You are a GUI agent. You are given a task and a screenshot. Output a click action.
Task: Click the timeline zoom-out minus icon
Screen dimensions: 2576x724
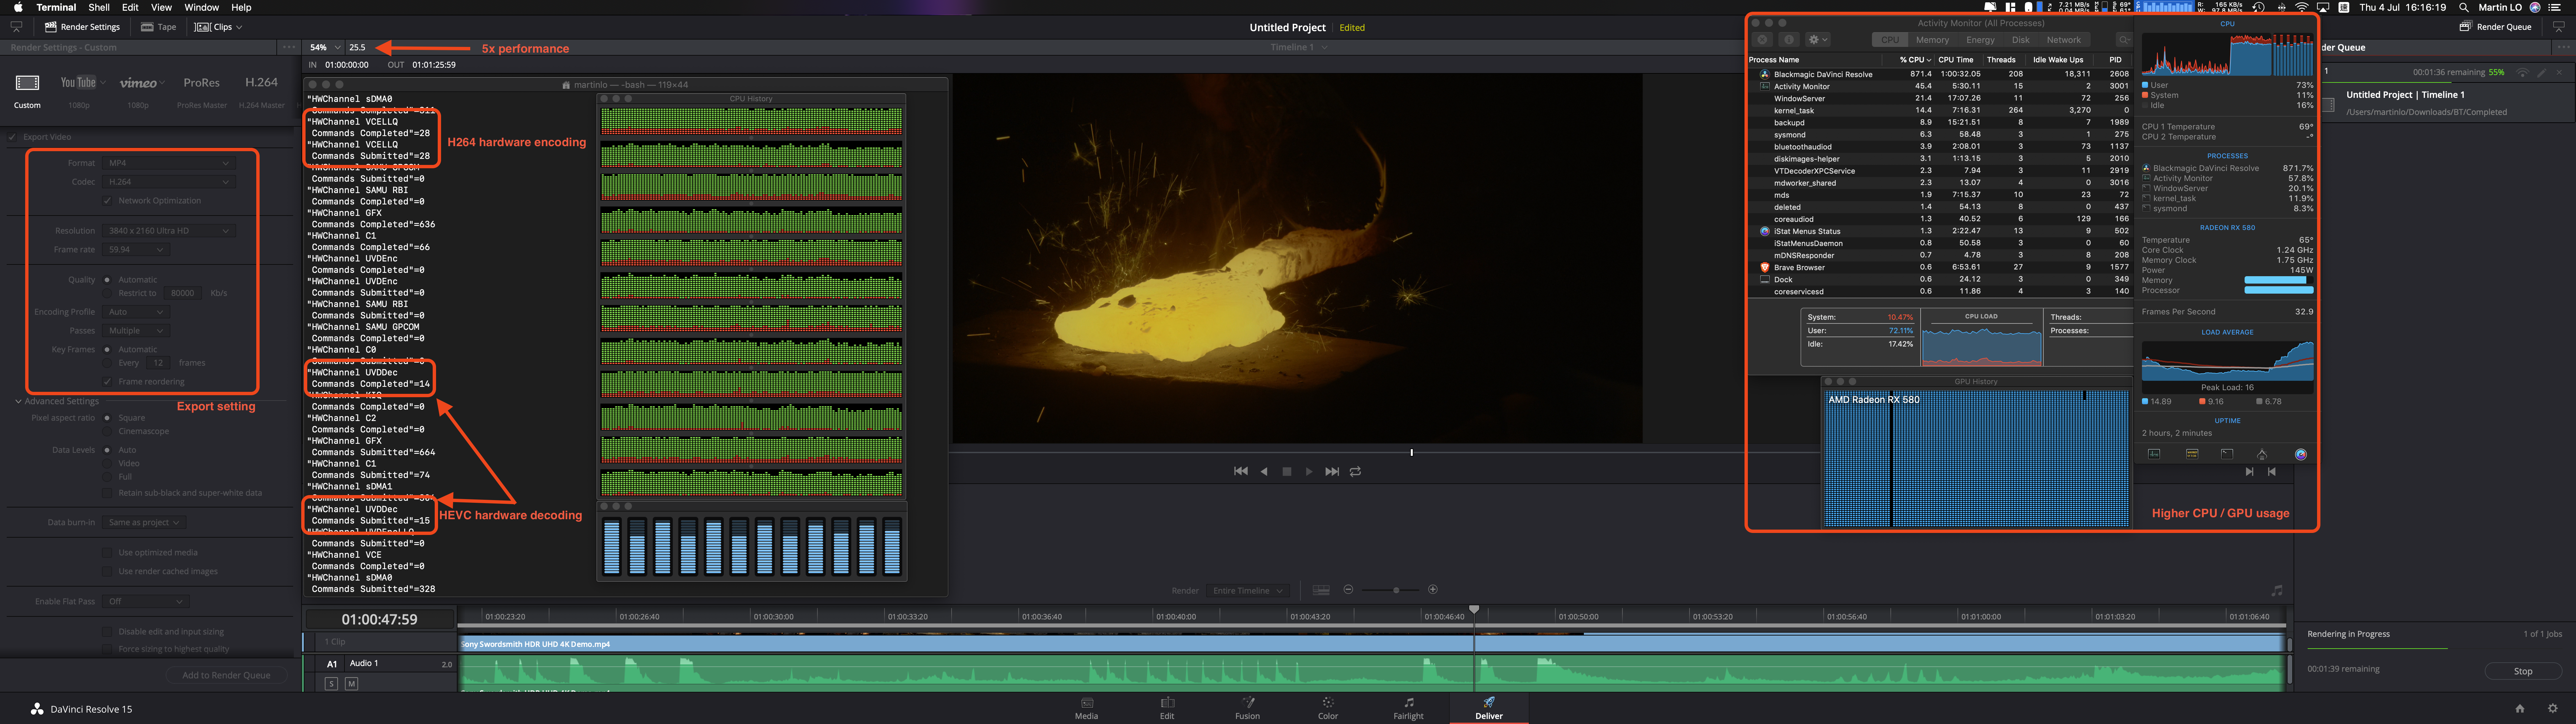(1348, 590)
